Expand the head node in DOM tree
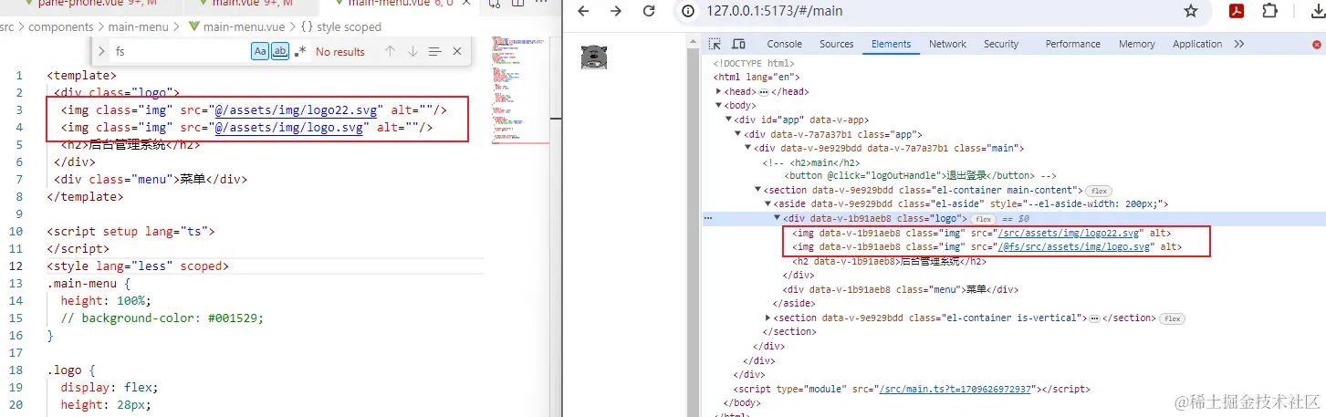Screen dimensions: 1326x417 tap(719, 91)
